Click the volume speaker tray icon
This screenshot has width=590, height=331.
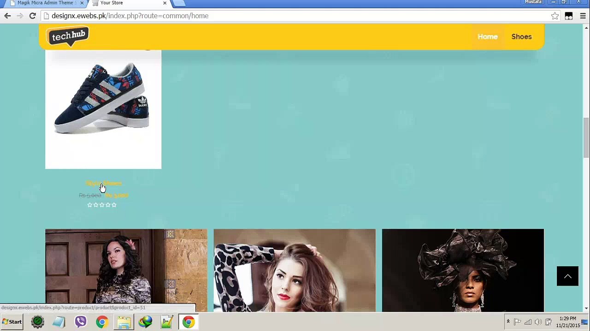point(538,322)
